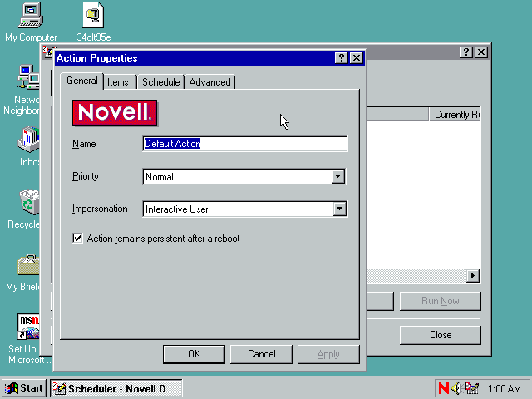Open the My Computer desktop icon

click(30, 16)
